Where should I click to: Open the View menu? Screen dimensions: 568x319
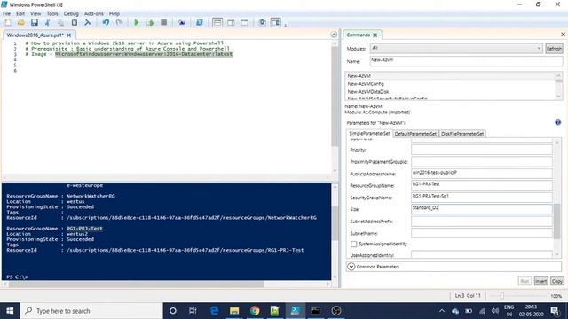click(35, 14)
